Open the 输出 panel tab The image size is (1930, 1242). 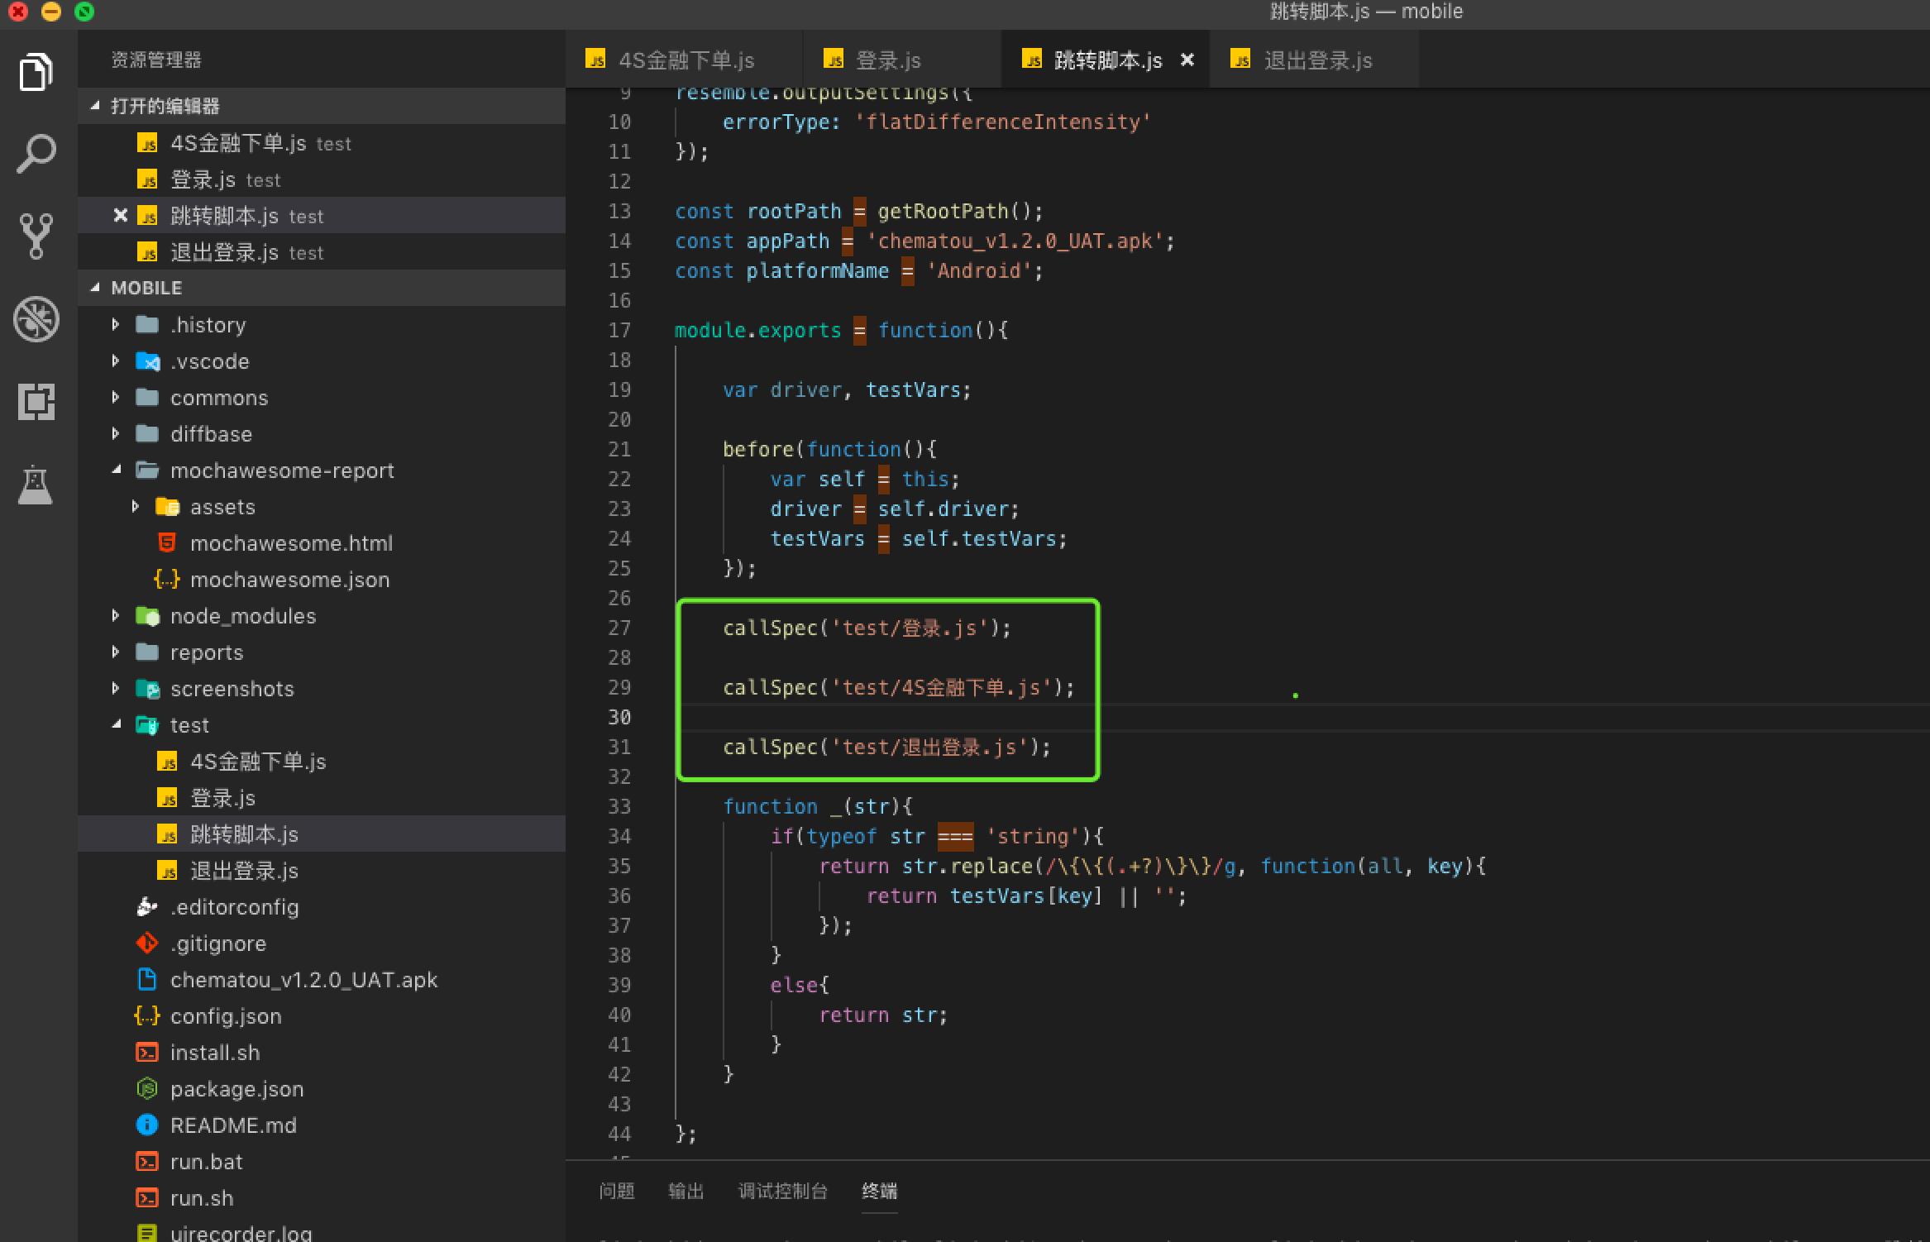point(686,1191)
